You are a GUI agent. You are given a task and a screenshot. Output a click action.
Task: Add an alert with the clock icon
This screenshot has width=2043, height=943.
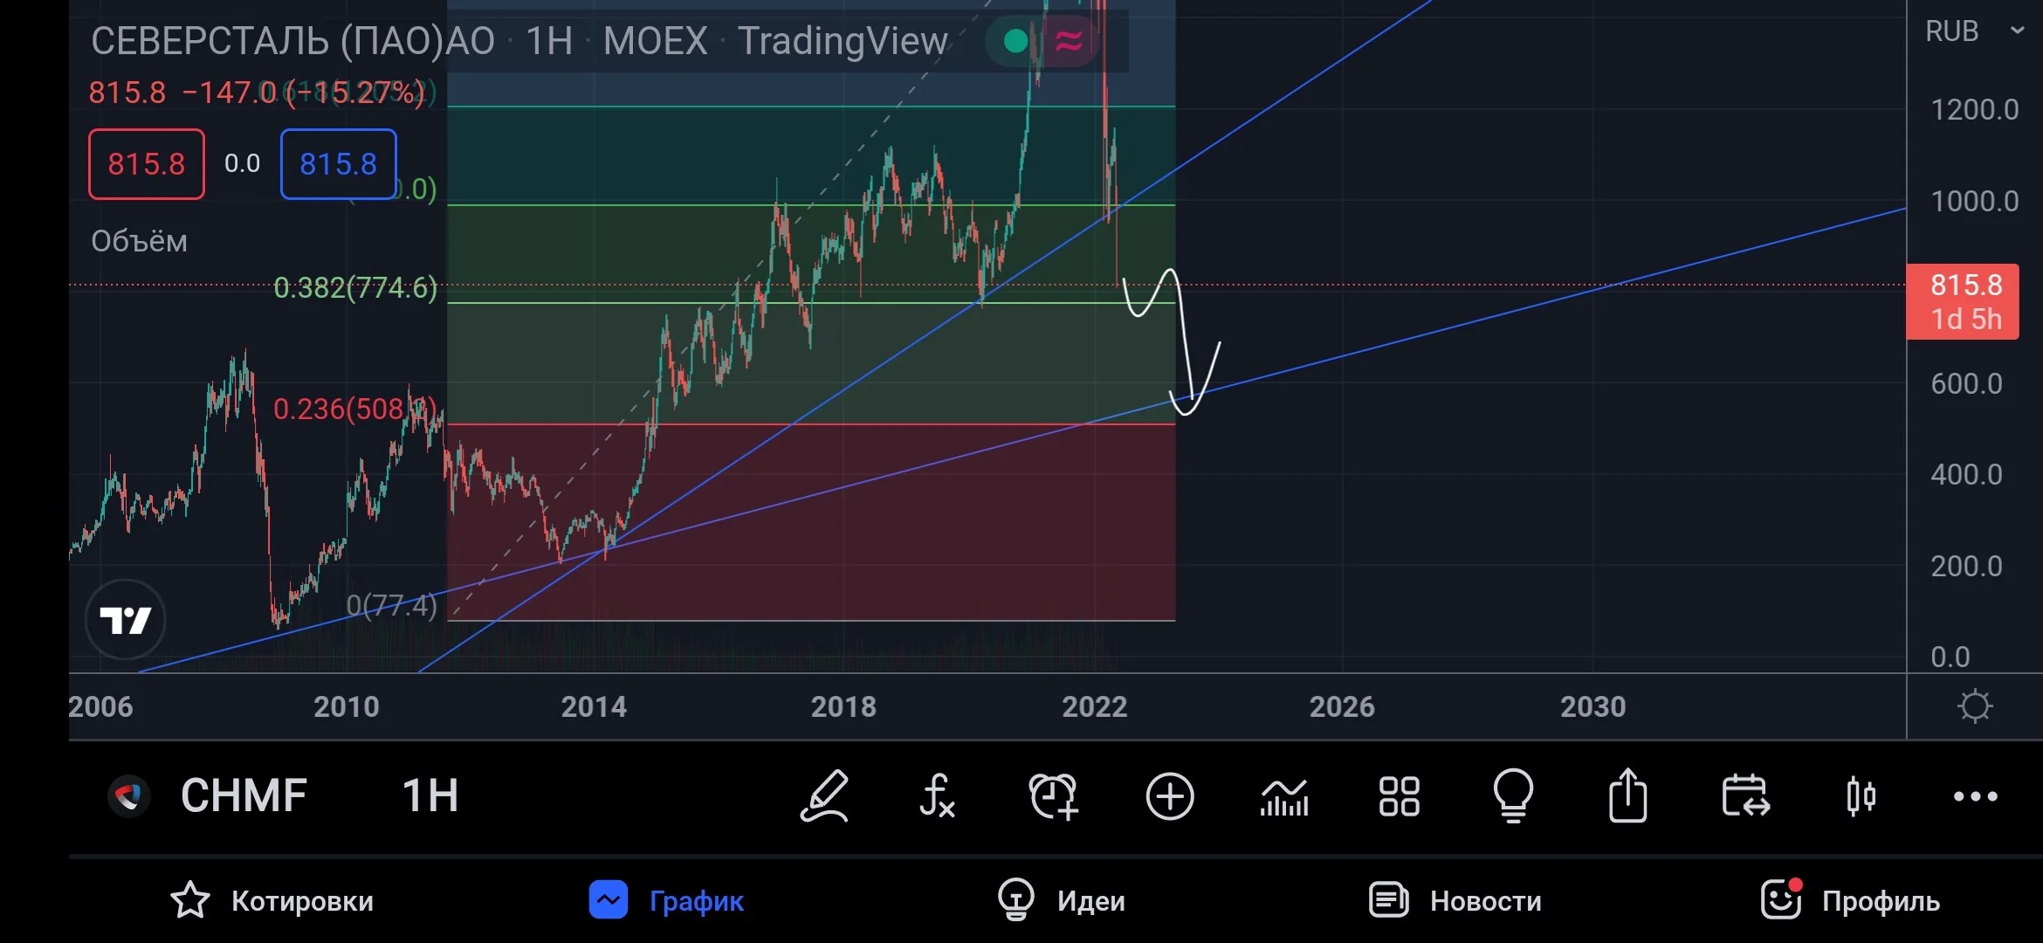pyautogui.click(x=1054, y=795)
